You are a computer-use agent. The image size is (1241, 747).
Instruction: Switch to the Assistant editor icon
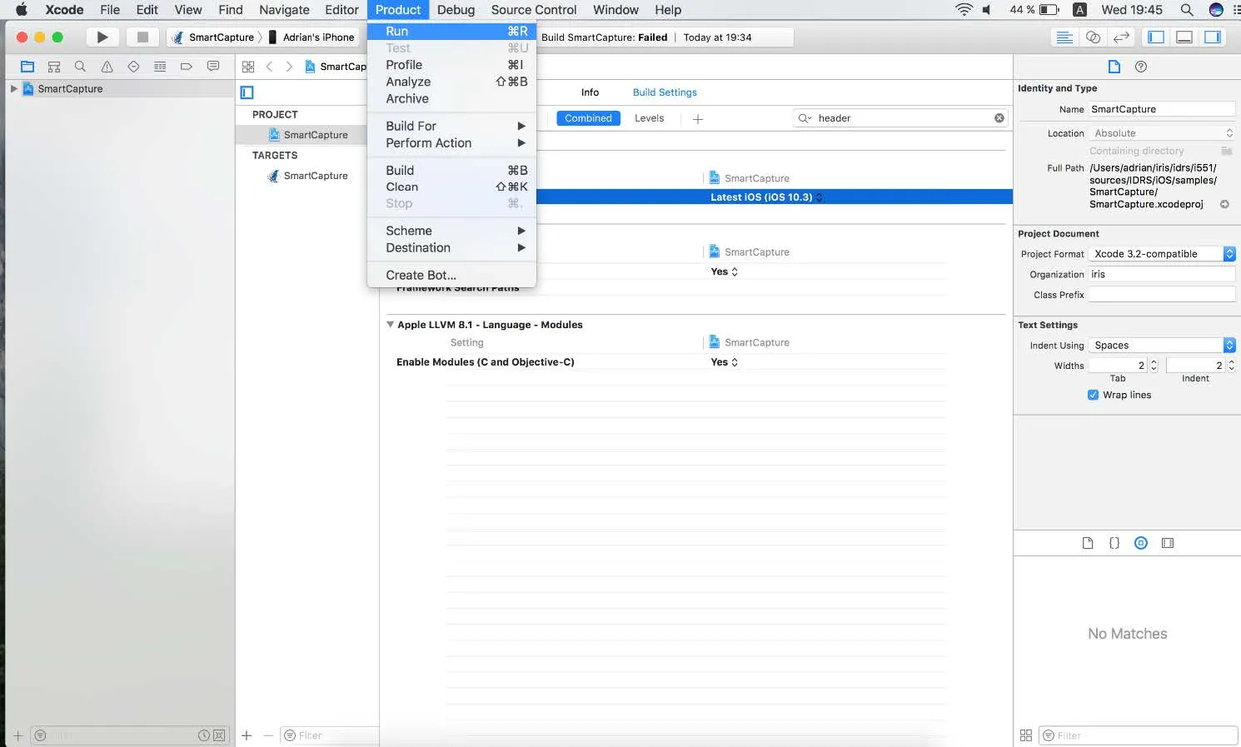point(1093,37)
